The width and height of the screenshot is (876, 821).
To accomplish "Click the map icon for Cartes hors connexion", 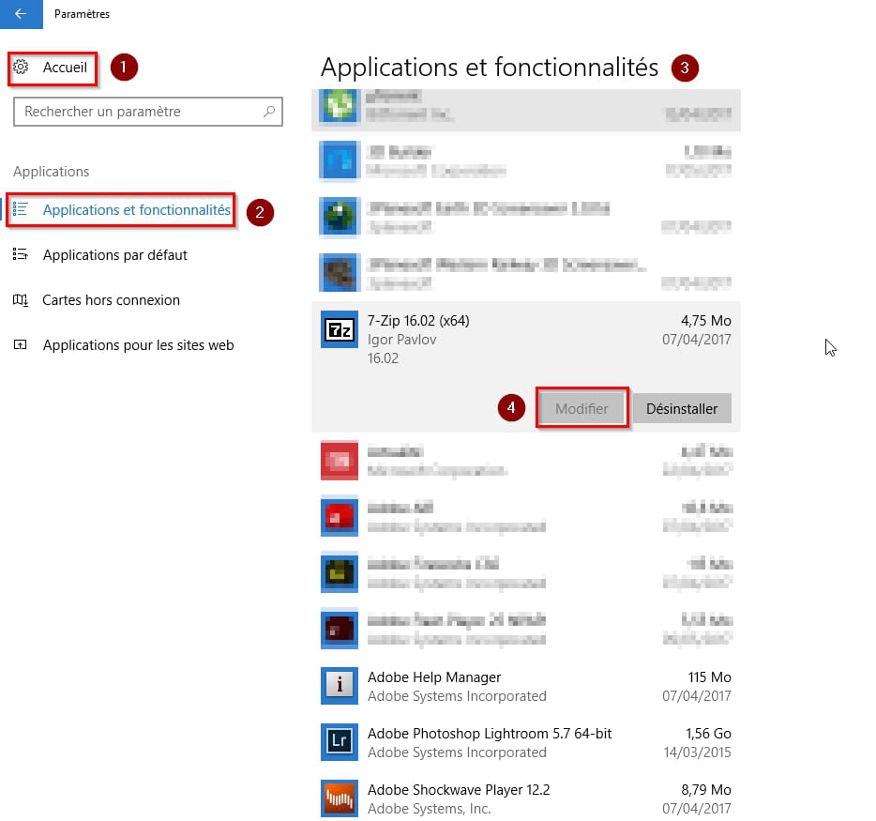I will 21,300.
